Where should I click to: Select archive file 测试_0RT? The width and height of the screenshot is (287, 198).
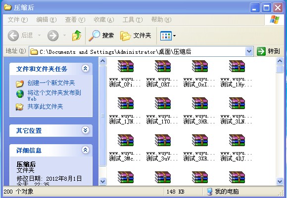pyautogui.click(x=162, y=74)
